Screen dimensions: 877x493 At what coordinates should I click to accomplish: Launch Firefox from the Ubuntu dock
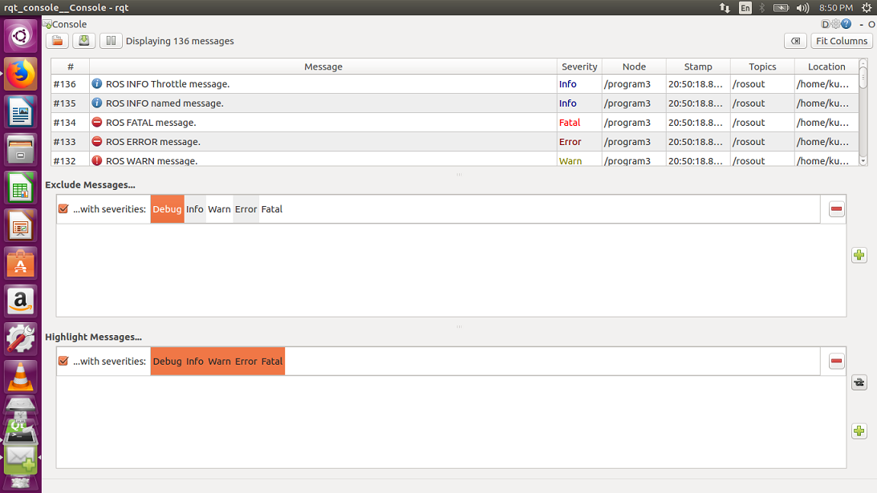coord(21,74)
